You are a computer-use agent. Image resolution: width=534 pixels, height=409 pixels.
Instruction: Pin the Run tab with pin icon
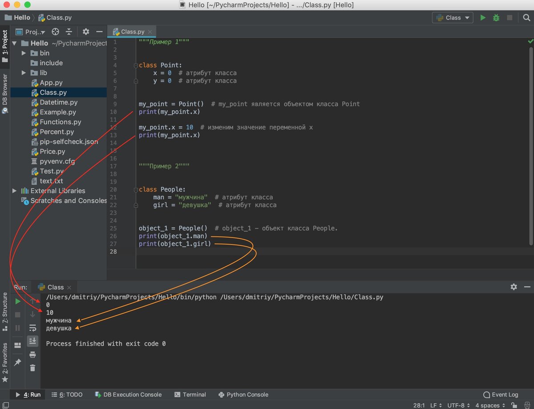pyautogui.click(x=18, y=362)
